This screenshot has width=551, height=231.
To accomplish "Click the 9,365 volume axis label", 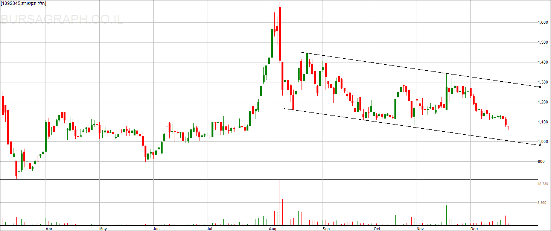I will (543, 203).
